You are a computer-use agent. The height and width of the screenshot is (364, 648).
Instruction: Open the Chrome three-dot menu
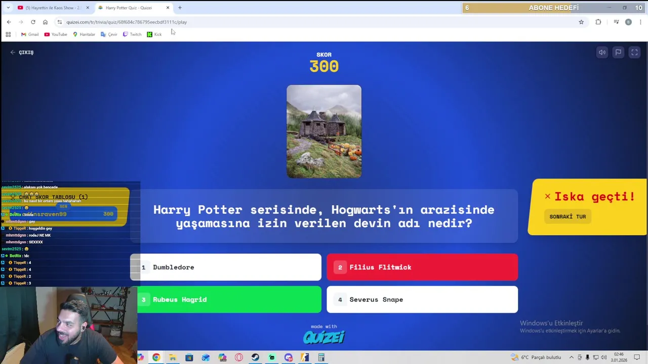point(640,22)
